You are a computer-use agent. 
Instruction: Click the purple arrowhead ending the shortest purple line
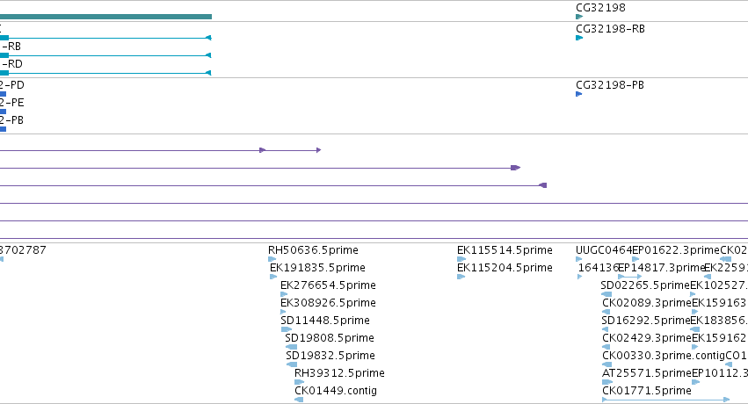coord(319,150)
